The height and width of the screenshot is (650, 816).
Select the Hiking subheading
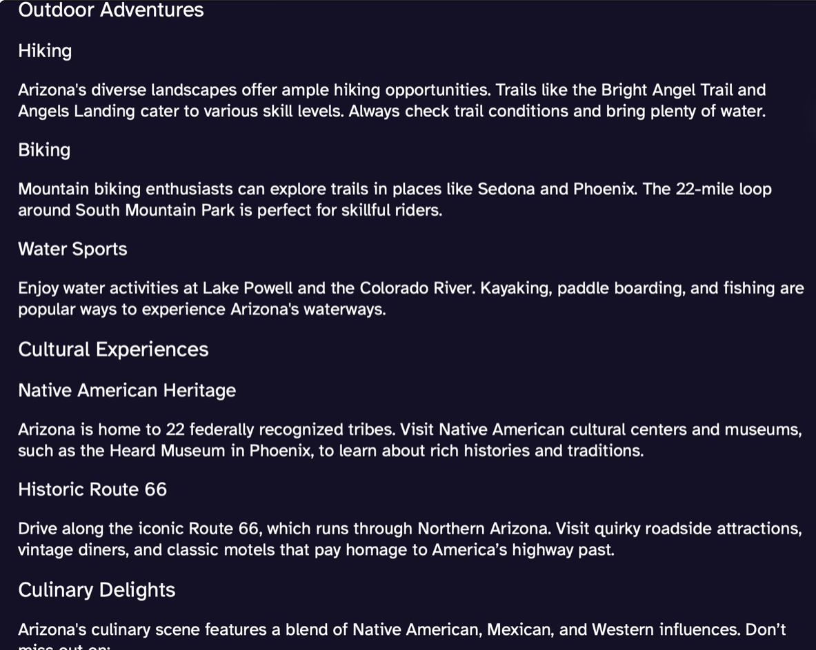45,51
